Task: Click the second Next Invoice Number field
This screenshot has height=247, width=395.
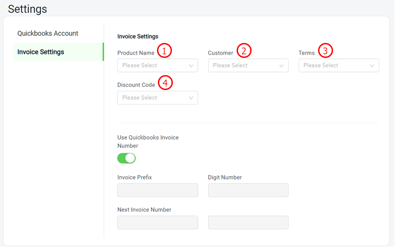Action: coord(248,222)
